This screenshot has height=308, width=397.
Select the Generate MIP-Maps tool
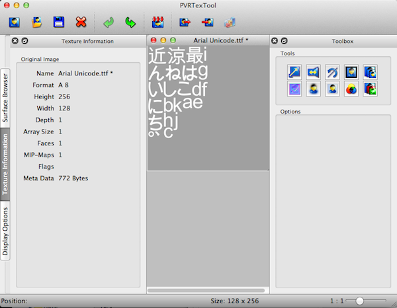[x=370, y=72]
